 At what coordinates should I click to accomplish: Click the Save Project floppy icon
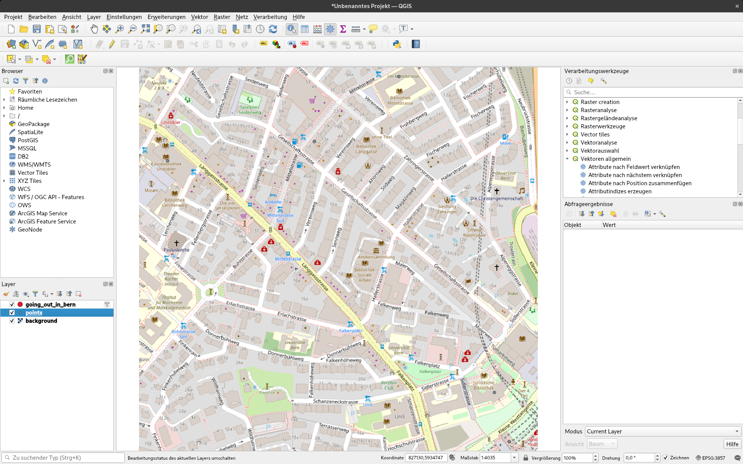tap(37, 29)
